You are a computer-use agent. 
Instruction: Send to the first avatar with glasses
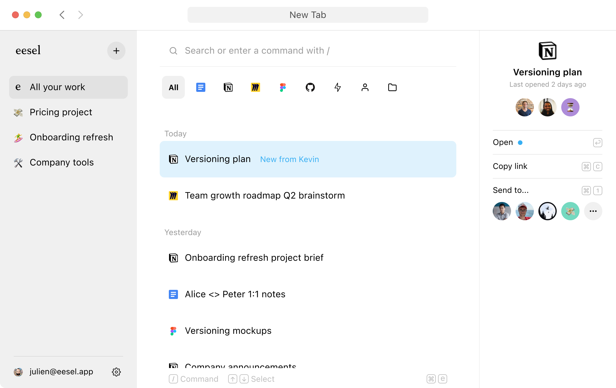click(x=502, y=211)
